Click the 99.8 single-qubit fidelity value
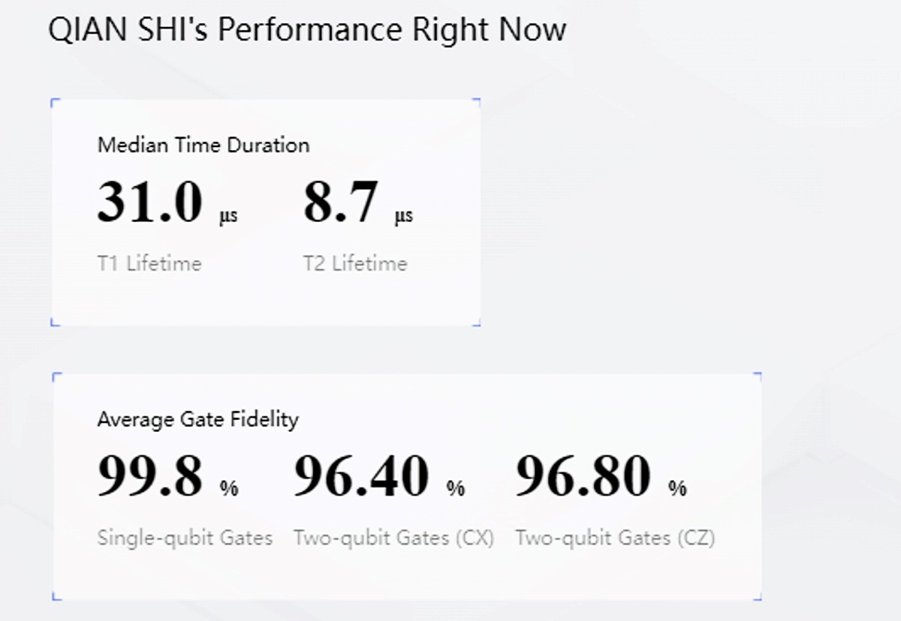 pos(150,476)
